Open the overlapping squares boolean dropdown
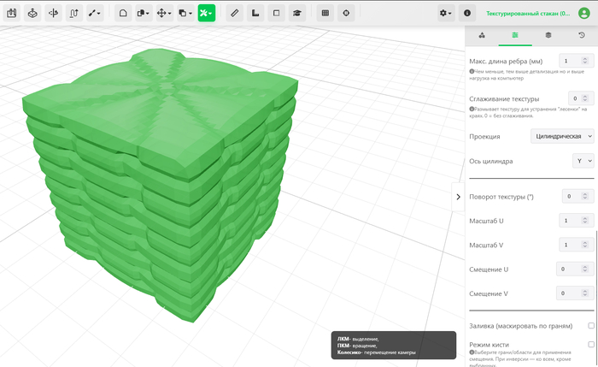 pyautogui.click(x=185, y=13)
